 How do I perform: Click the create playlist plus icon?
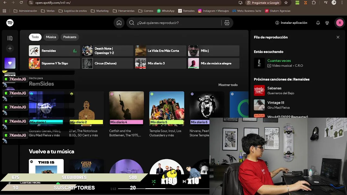coord(10,48)
